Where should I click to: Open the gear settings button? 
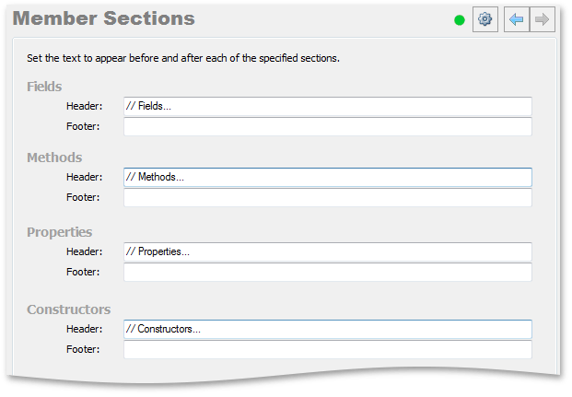[x=484, y=19]
